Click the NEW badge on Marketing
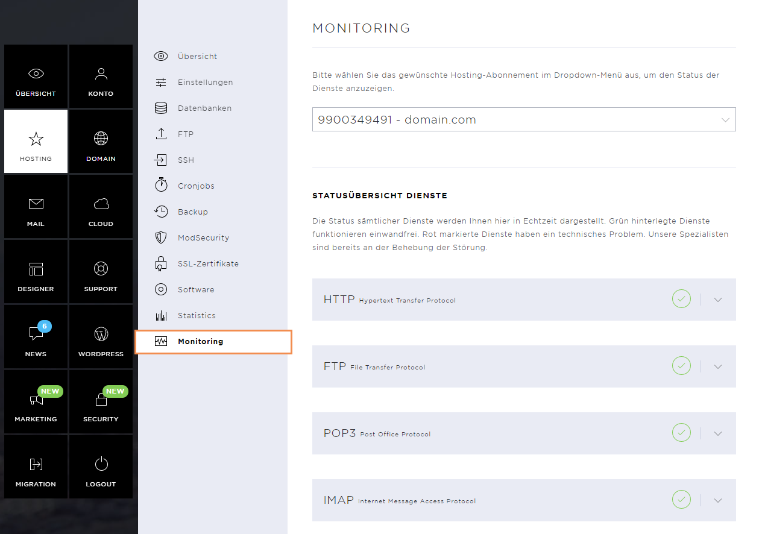This screenshot has height=534, width=759. pos(50,391)
